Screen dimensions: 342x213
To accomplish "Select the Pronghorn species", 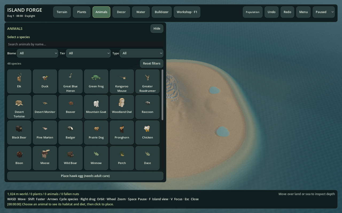I will (x=122, y=133).
